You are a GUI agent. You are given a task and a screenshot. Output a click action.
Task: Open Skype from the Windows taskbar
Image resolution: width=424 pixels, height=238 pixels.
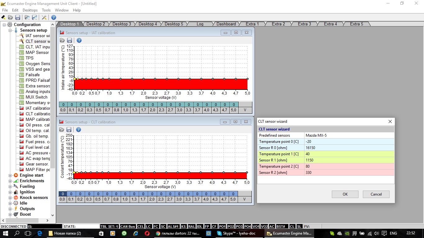(x=236, y=233)
